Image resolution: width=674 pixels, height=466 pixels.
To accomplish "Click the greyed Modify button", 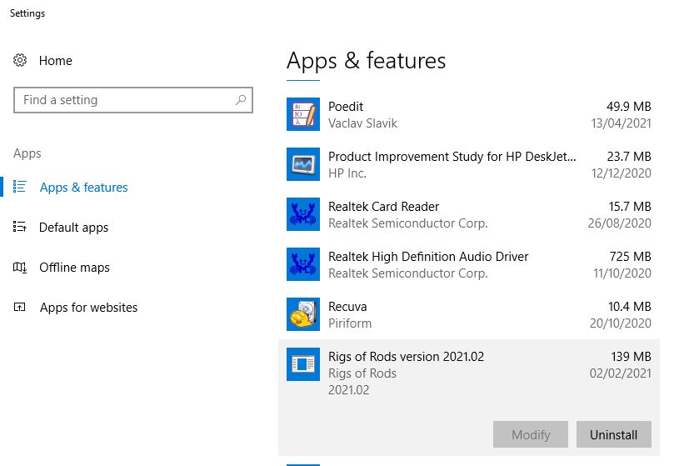I will tap(531, 434).
